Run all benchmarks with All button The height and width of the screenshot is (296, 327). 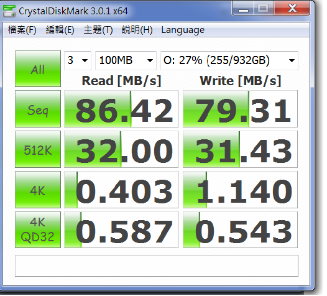[38, 68]
